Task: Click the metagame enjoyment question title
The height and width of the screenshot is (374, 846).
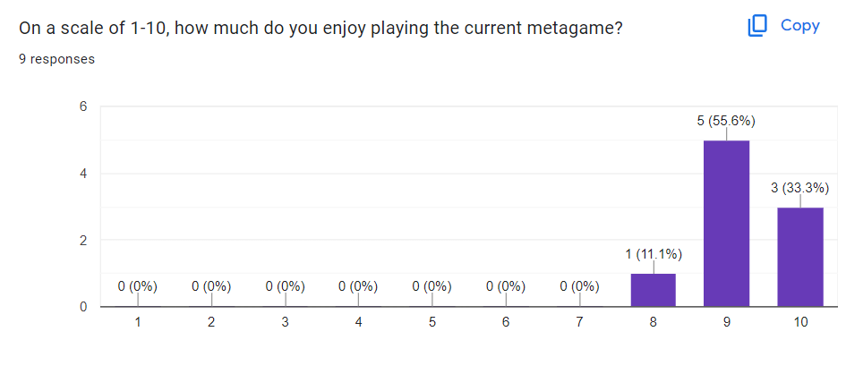Action: pyautogui.click(x=320, y=29)
